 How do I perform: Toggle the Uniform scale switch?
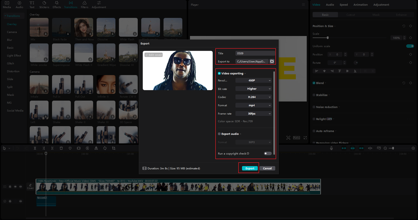410,46
